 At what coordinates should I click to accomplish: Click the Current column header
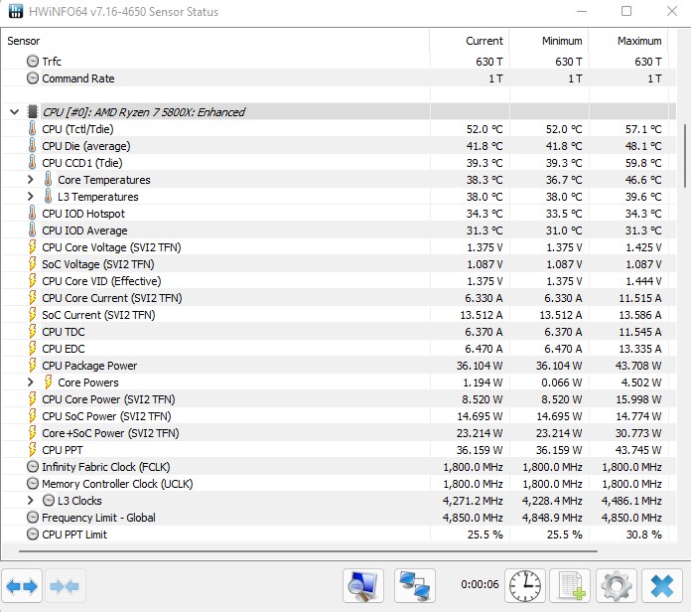point(470,41)
